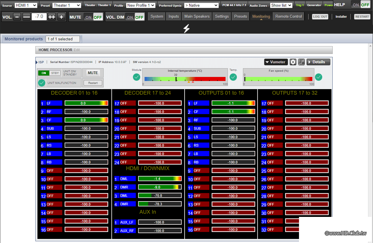Click the Decoder 1 LF level meter
373x243 pixels.
86,103
